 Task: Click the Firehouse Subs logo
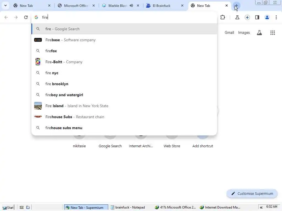(x=38, y=117)
